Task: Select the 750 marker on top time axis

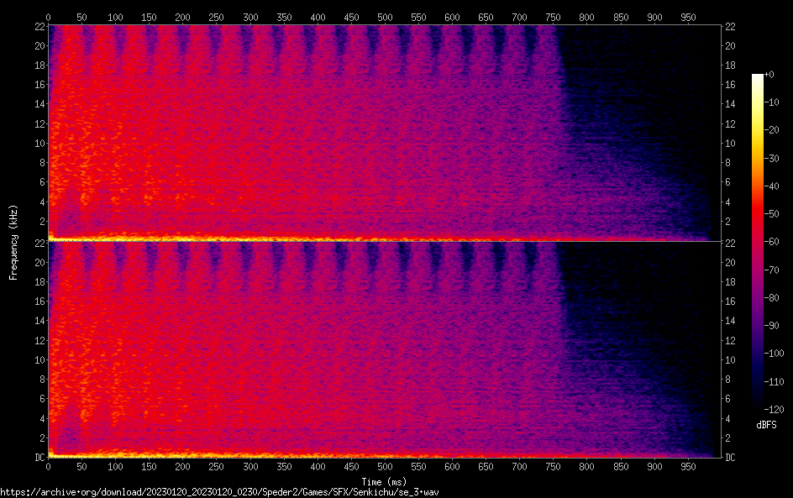Action: coord(553,17)
